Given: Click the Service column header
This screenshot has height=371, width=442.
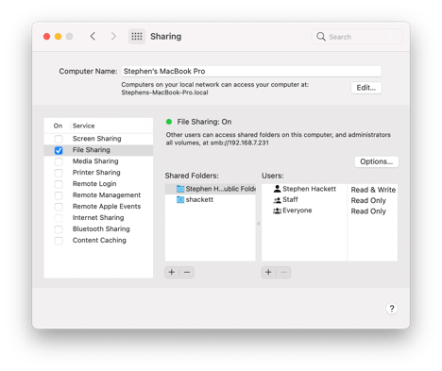Looking at the screenshot, I should (83, 126).
